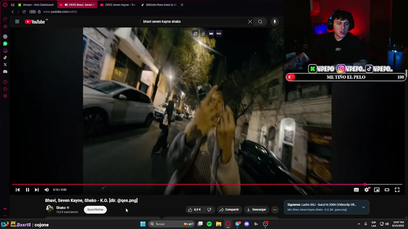Reload the YouTube page
The image size is (408, 229).
24,12
